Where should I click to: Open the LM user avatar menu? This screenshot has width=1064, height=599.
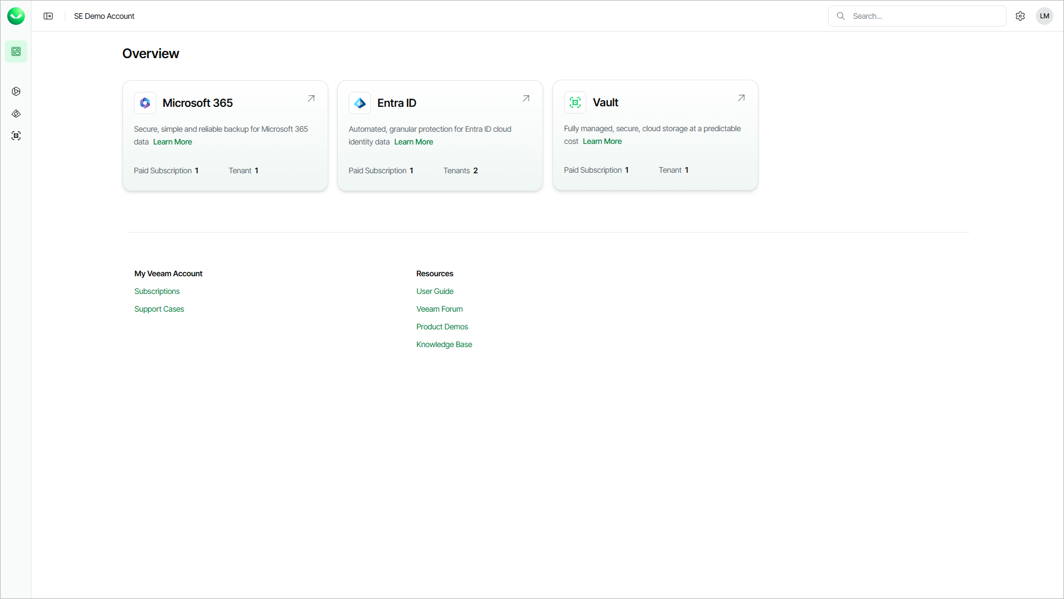[1045, 16]
